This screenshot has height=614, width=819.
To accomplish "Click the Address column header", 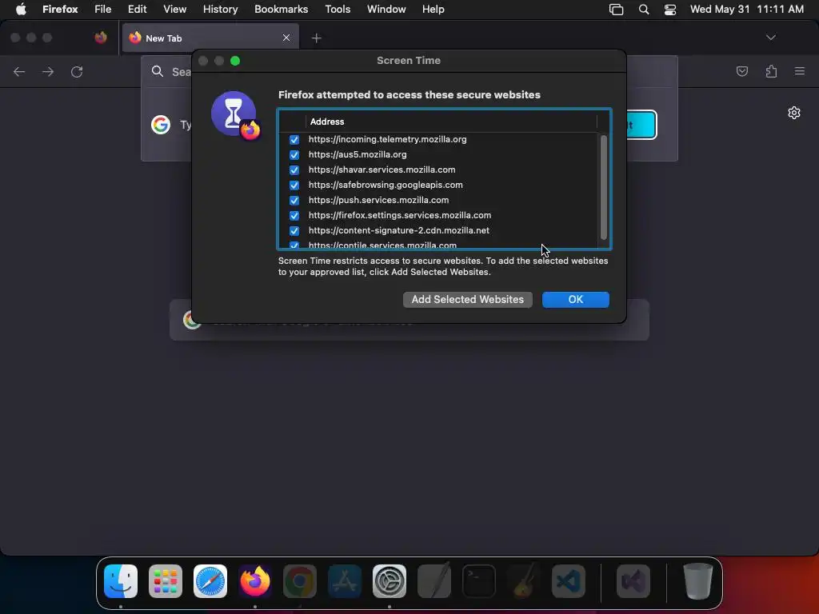I will 451,122.
